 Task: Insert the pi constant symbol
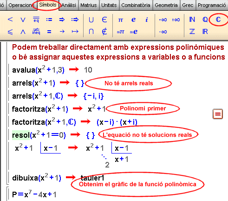pyautogui.click(x=120, y=20)
